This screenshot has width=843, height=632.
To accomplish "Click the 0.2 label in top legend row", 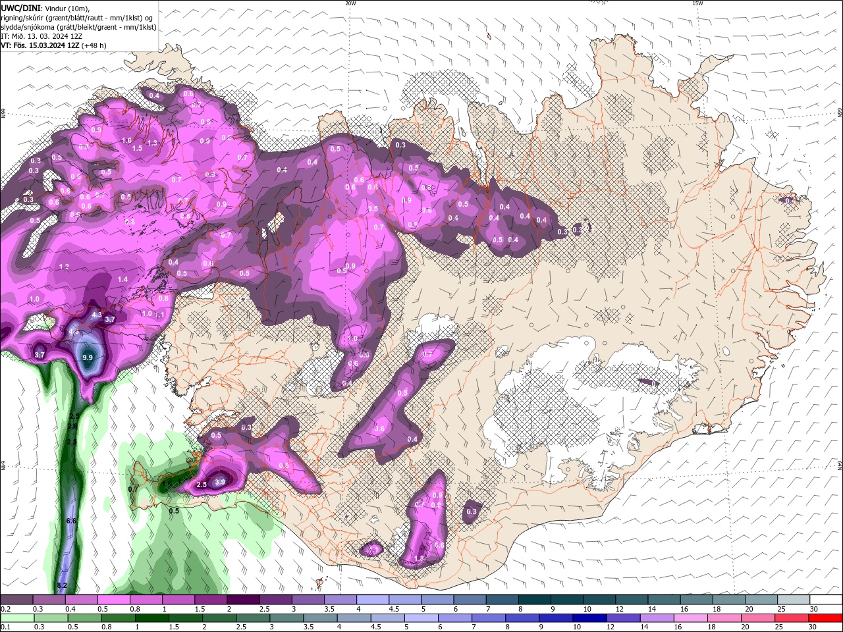I will [5, 609].
